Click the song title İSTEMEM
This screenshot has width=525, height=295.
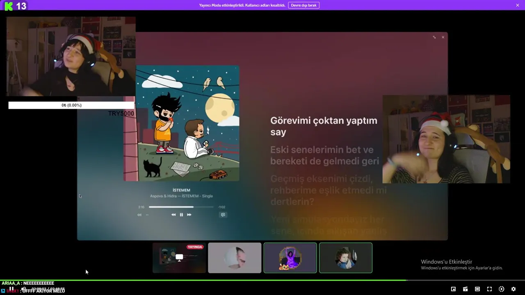pyautogui.click(x=181, y=190)
